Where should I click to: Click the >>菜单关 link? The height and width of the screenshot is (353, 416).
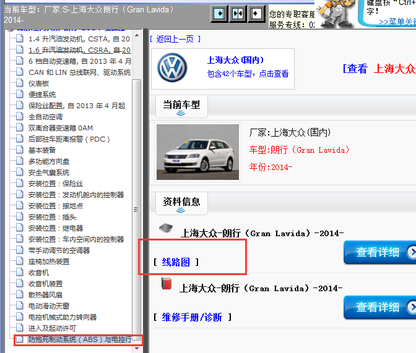pyautogui.click(x=397, y=22)
